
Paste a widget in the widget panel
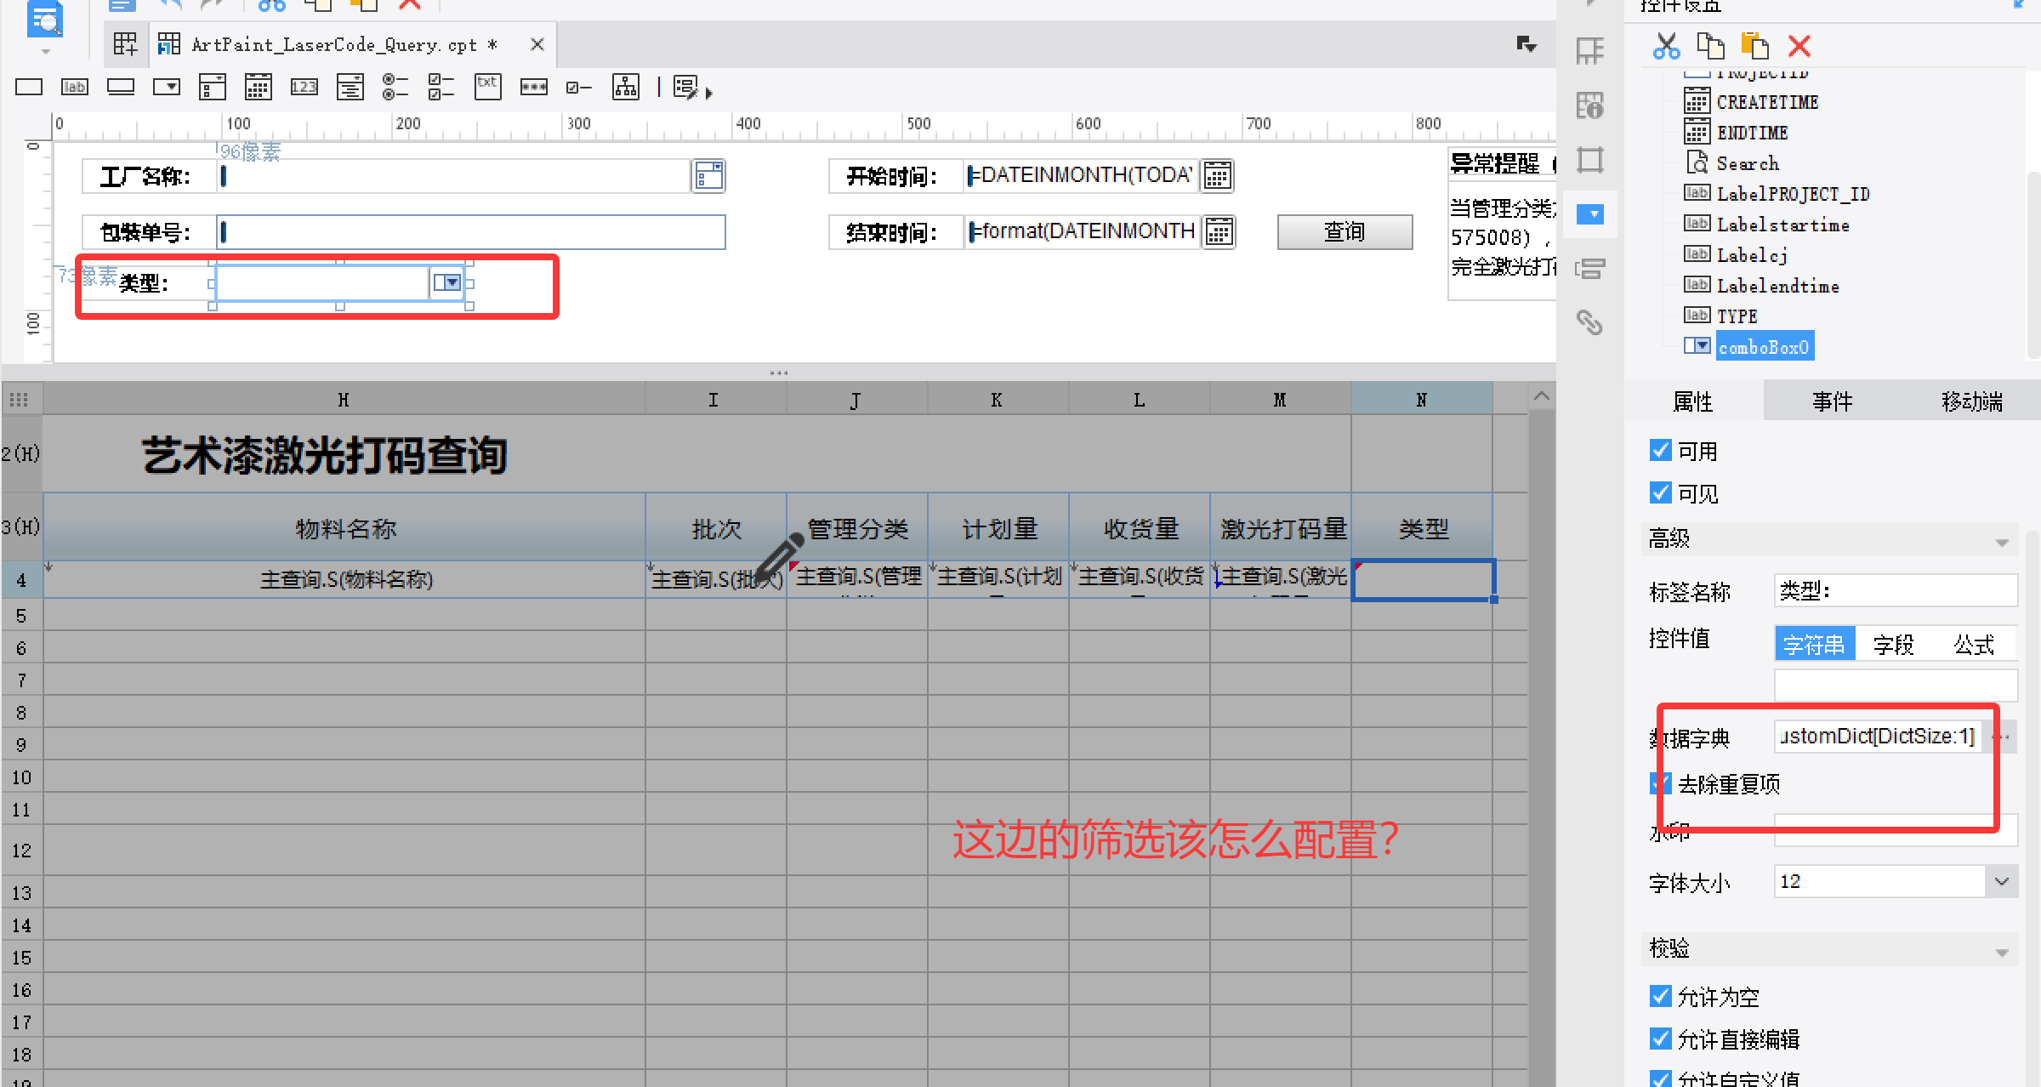click(x=1754, y=46)
